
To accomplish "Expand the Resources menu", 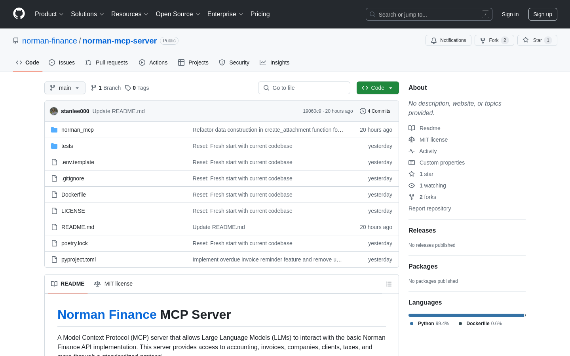I will [129, 14].
